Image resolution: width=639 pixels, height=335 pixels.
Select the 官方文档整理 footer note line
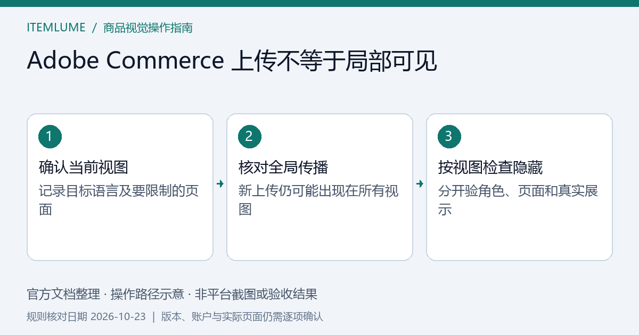172,294
